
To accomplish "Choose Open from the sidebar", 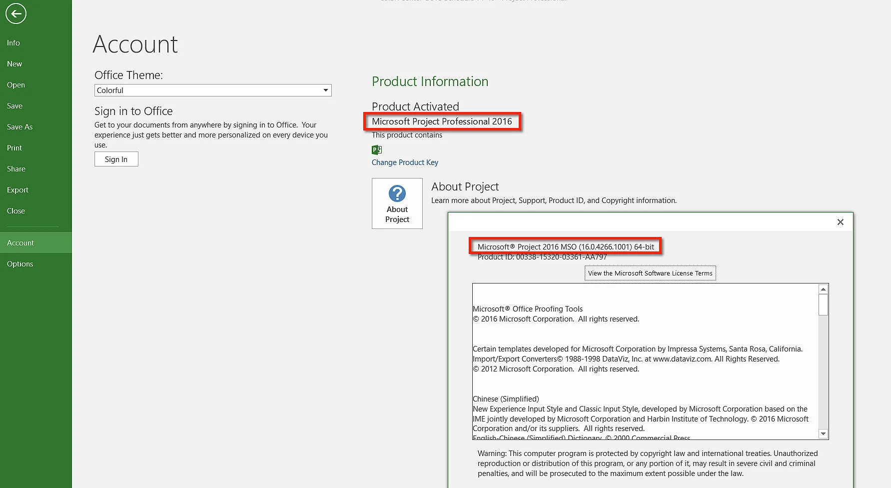I will (x=16, y=85).
